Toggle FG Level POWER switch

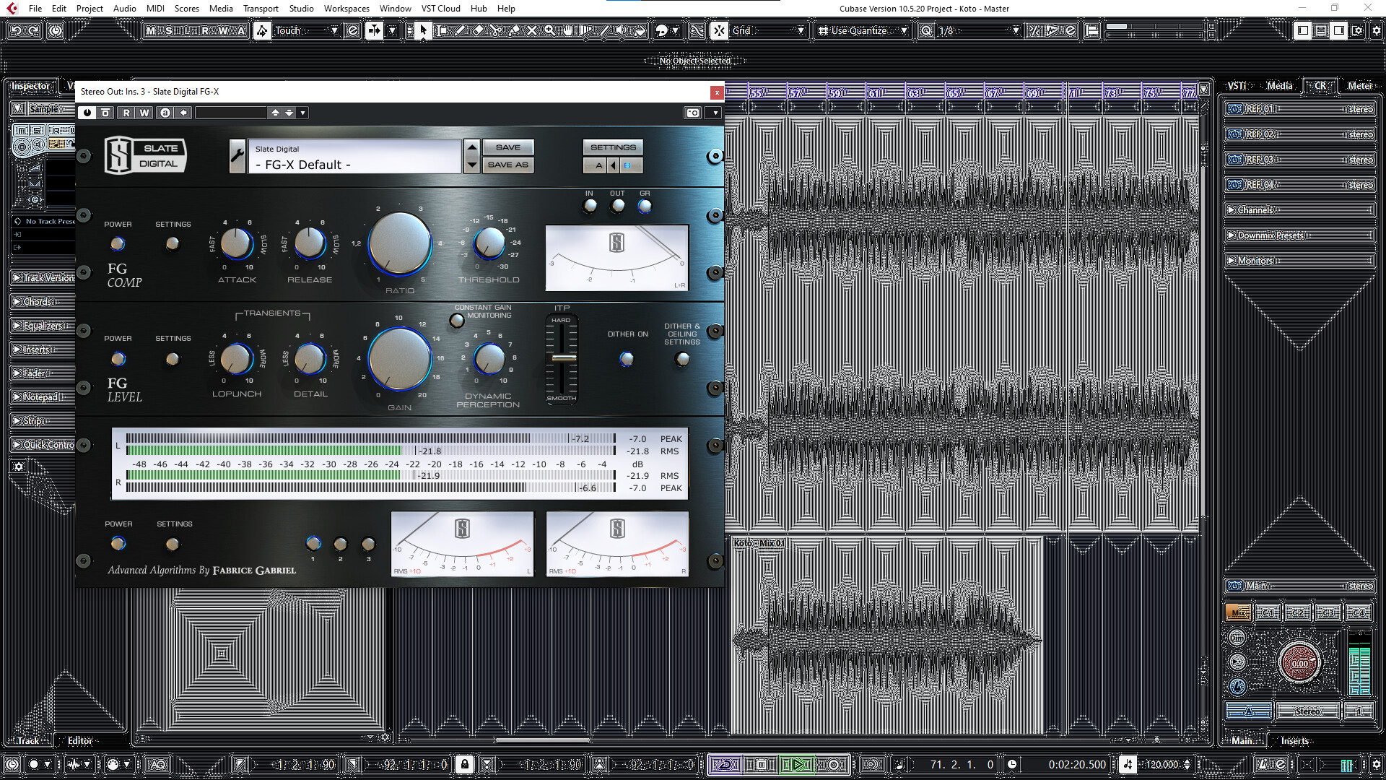pyautogui.click(x=118, y=359)
